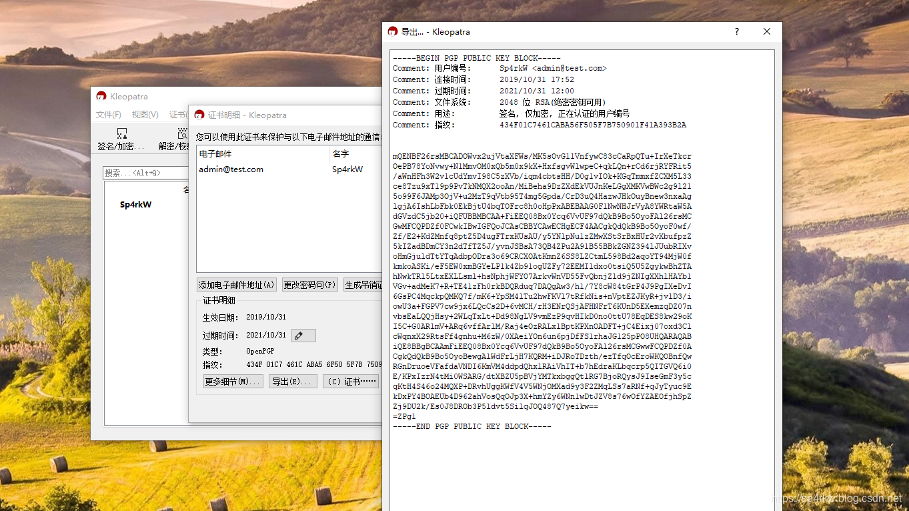Click the OpenPGP type value
Screen dimensions: 909x511
coord(260,352)
